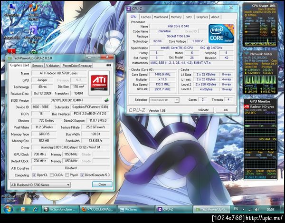This screenshot has height=223, width=285.
Task: Click the Specification field in CPU-Z
Action: click(x=191, y=48)
